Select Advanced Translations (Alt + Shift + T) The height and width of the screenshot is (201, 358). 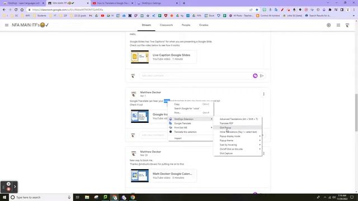point(238,119)
